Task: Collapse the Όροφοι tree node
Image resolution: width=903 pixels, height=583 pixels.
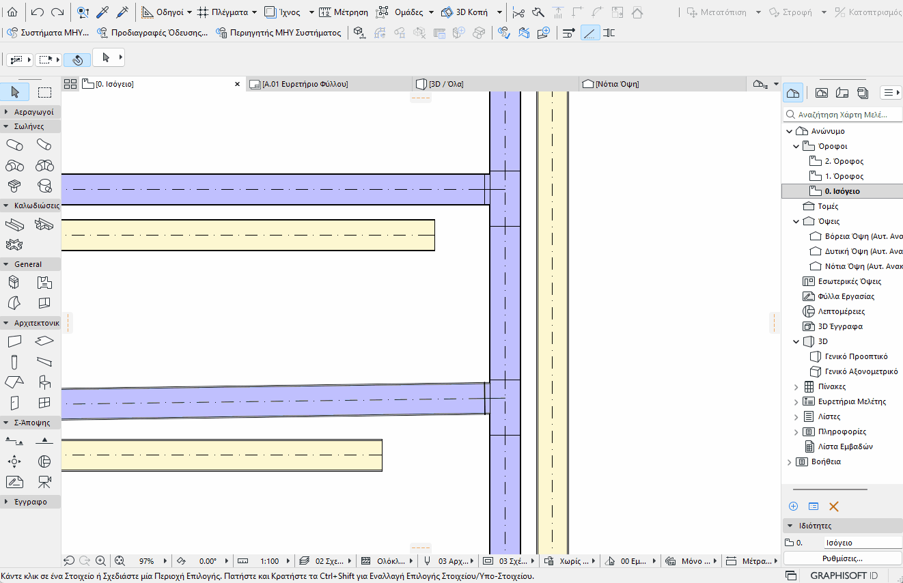Action: [x=796, y=146]
